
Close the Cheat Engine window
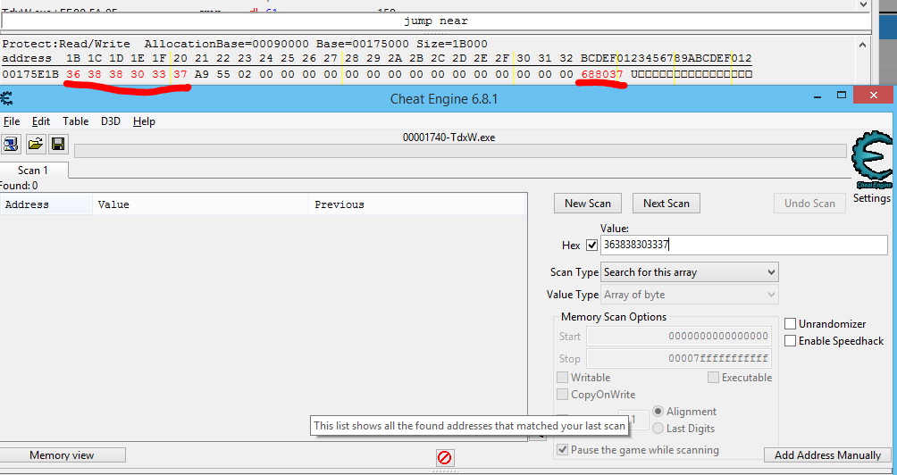(x=873, y=98)
